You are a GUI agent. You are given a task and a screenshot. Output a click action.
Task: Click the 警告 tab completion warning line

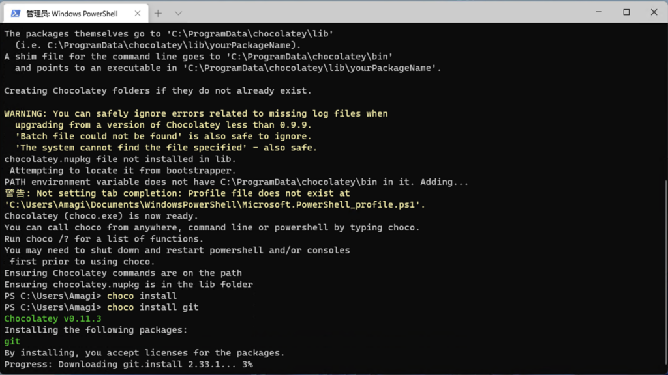[177, 193]
